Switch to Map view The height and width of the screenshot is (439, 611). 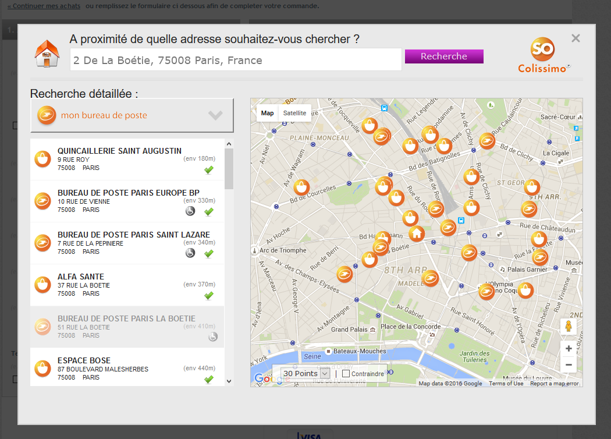[267, 113]
